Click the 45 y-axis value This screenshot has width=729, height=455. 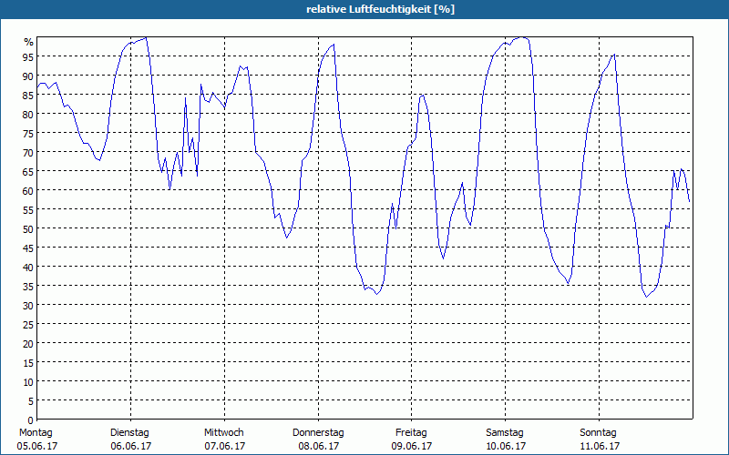tap(28, 248)
